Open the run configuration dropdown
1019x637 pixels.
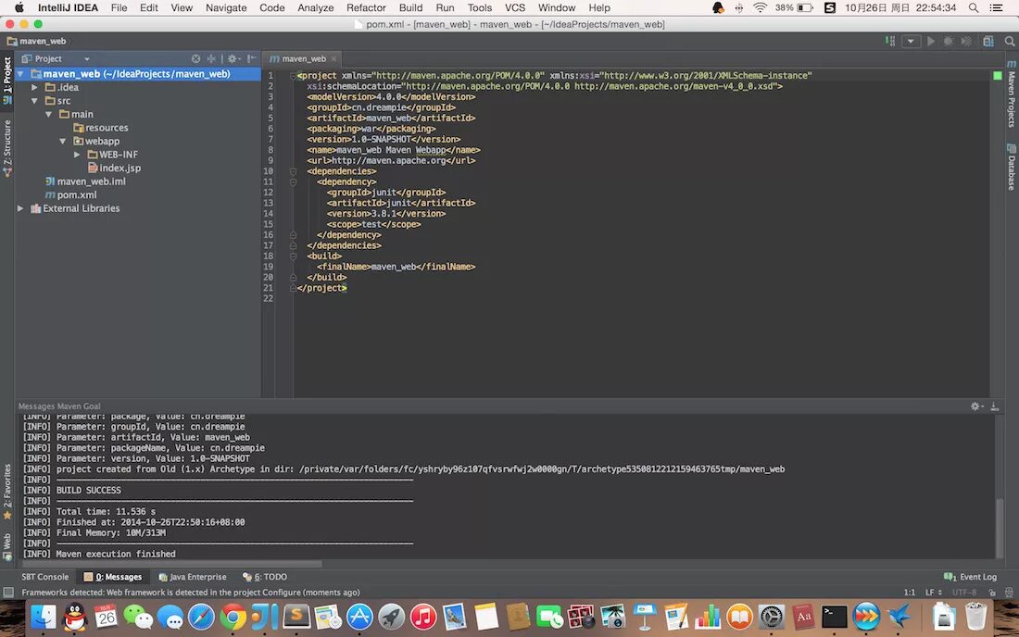911,41
